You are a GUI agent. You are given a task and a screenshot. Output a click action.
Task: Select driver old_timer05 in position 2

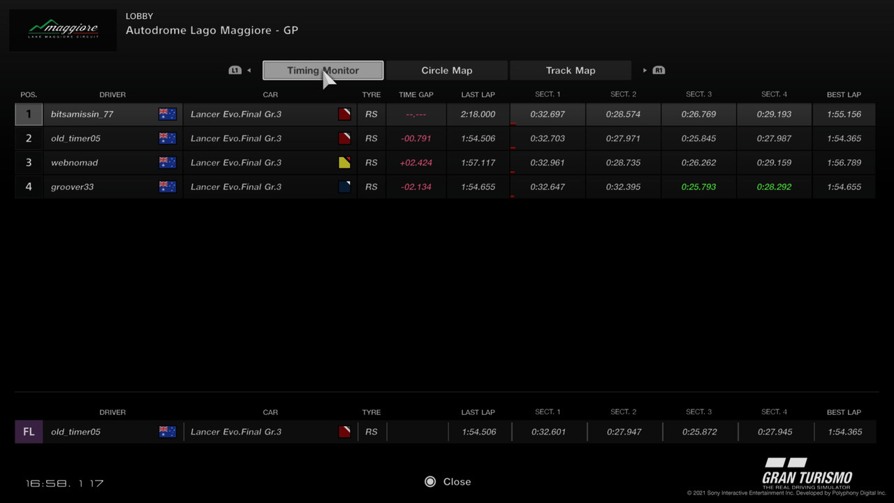point(75,138)
